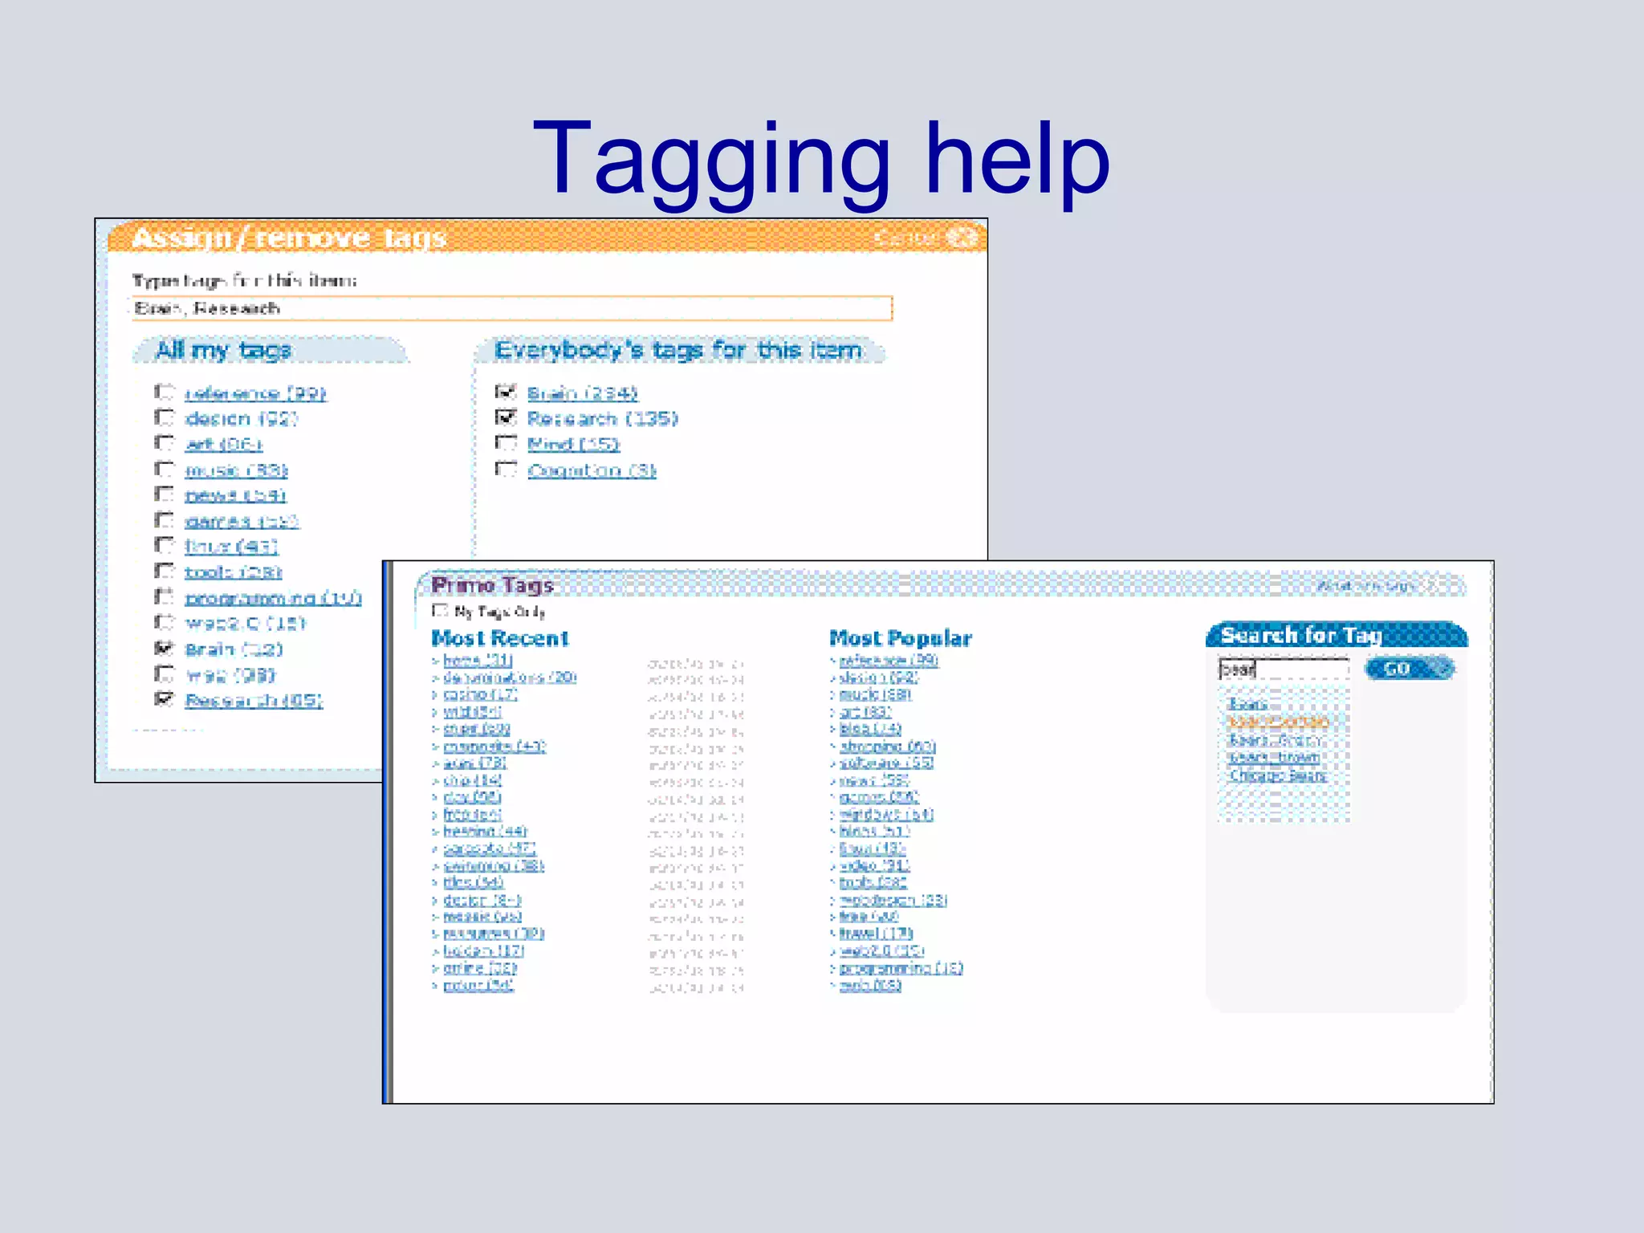Select the Bears search suggestion
Image resolution: width=1644 pixels, height=1233 pixels.
pyautogui.click(x=1247, y=704)
